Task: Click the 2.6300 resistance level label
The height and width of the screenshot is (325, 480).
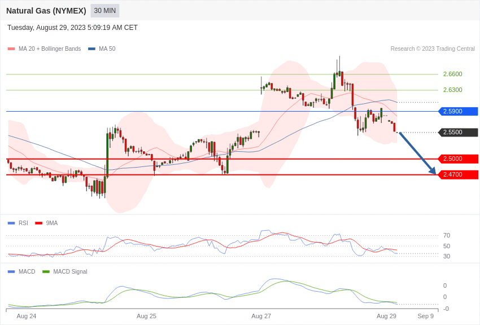Action: (453, 90)
